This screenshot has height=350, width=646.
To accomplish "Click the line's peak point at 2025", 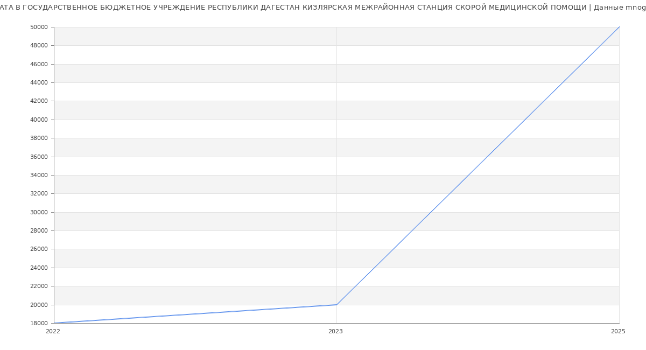I will pos(619,27).
